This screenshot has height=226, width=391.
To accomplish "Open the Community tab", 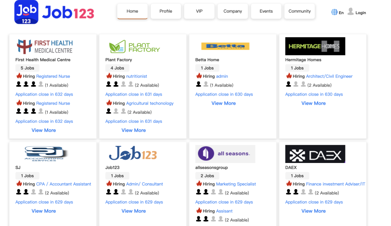I will (299, 11).
